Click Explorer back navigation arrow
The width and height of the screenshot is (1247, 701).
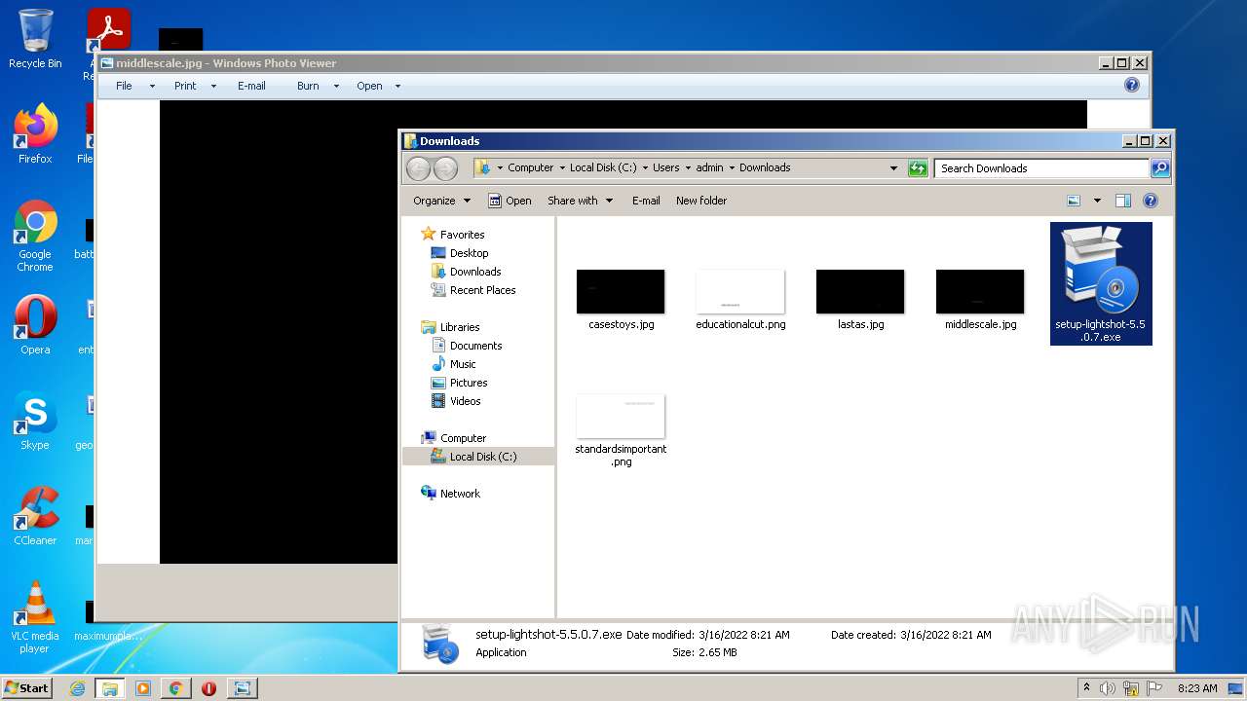[418, 168]
